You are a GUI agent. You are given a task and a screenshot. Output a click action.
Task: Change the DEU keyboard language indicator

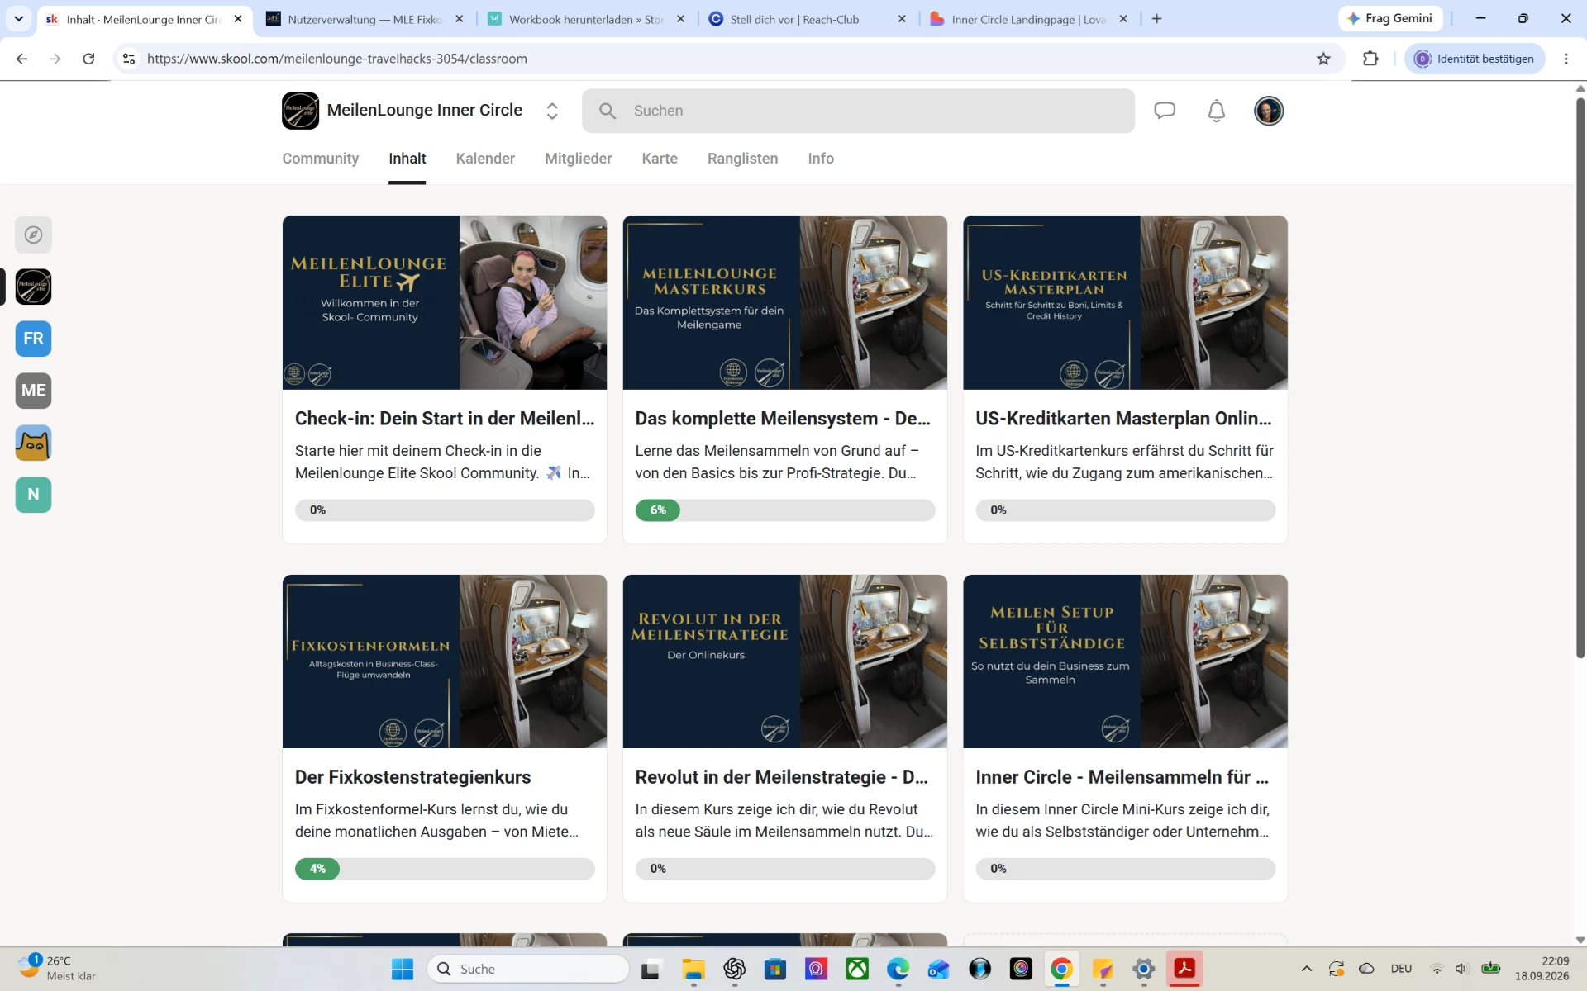1401,969
